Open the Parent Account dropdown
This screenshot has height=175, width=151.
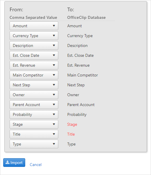(34, 105)
